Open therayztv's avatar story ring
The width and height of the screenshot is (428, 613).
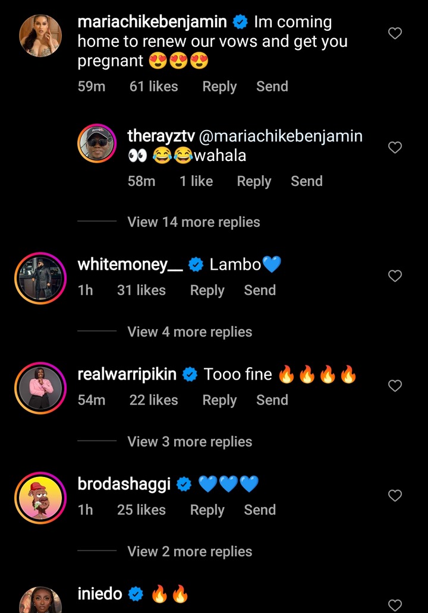(x=97, y=143)
